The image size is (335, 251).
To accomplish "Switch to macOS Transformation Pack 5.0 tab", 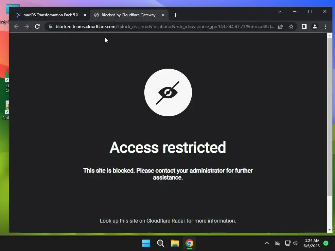I will coord(51,15).
